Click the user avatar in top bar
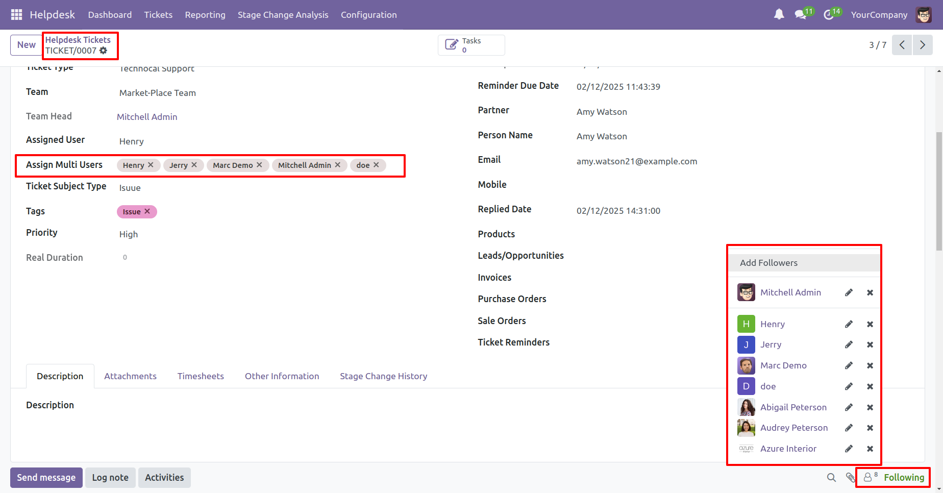 (924, 15)
